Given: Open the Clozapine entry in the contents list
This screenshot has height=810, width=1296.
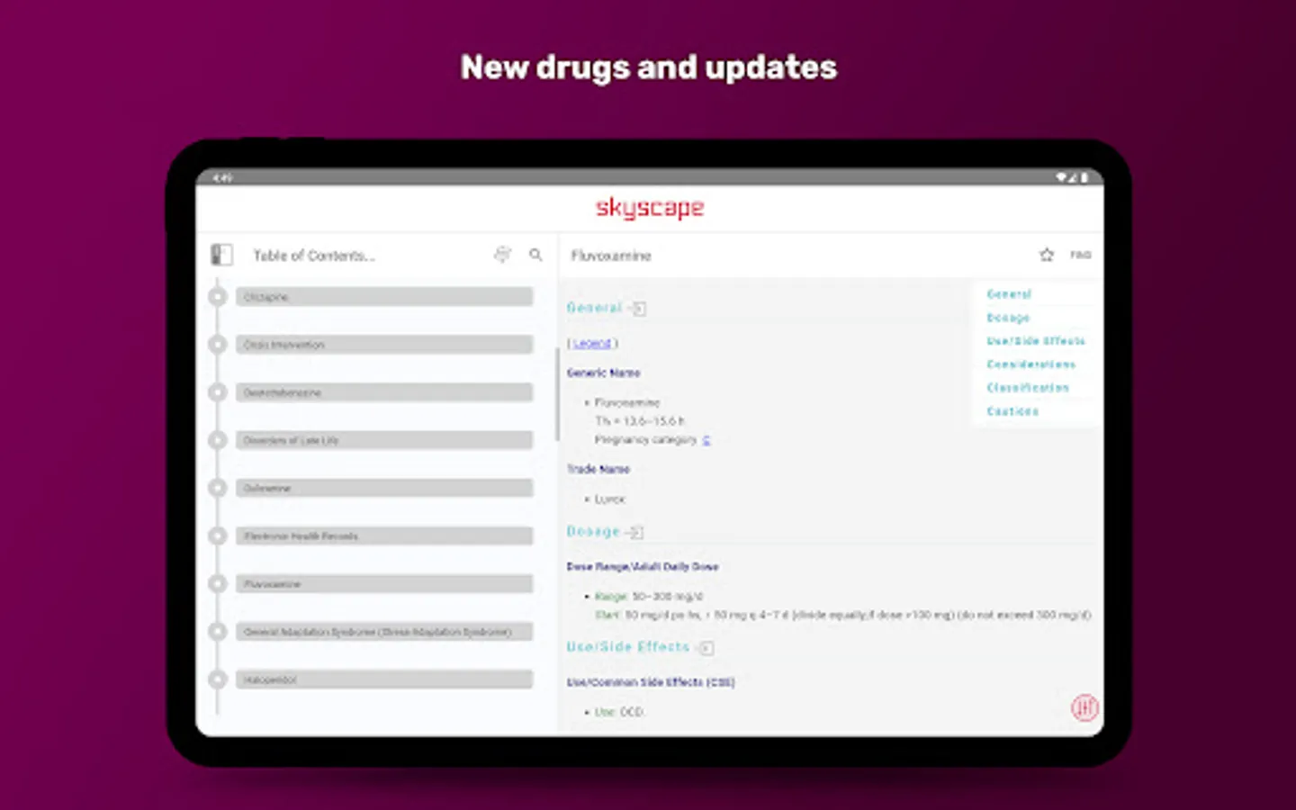Looking at the screenshot, I should pos(384,297).
